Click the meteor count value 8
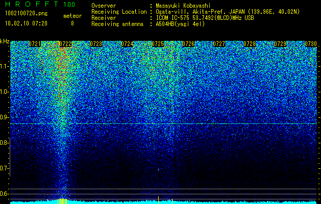Viewport: 321px width, 204px height. [x=72, y=23]
